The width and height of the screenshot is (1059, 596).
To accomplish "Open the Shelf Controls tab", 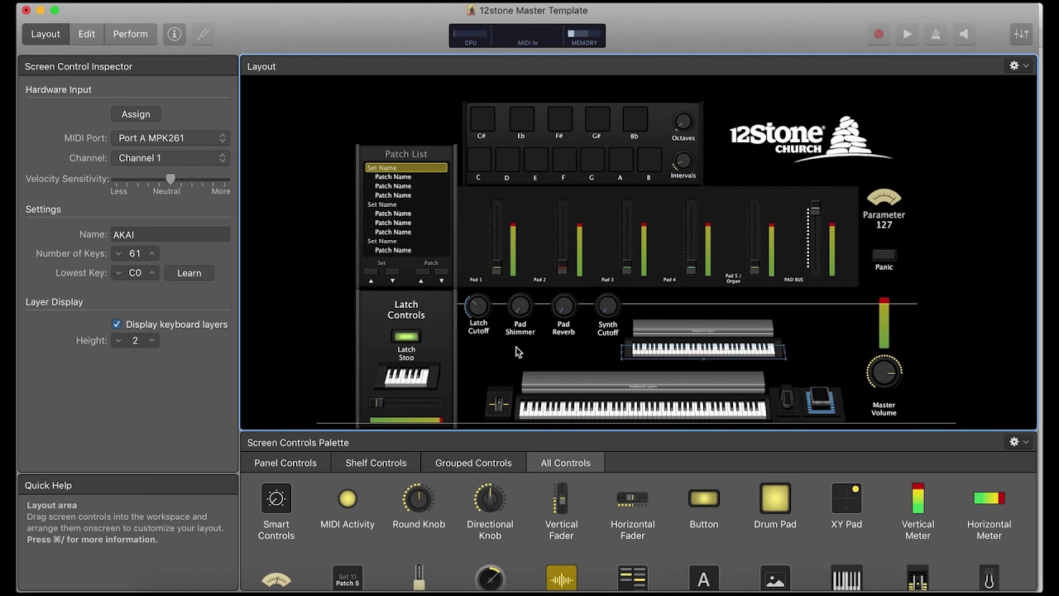I will click(376, 463).
